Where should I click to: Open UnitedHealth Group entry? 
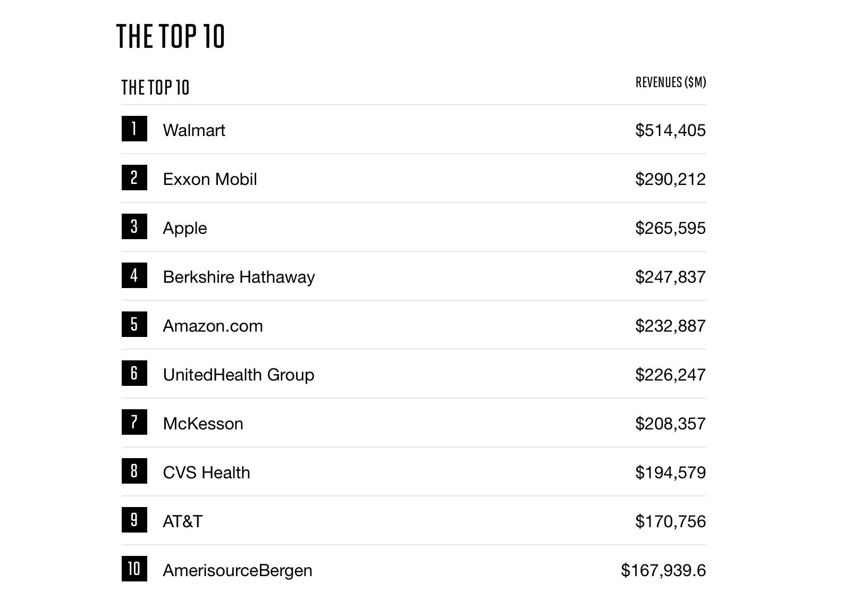coord(239,375)
